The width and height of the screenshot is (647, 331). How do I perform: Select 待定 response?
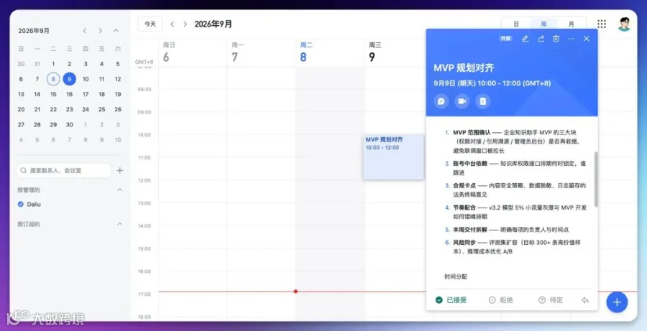pyautogui.click(x=551, y=300)
